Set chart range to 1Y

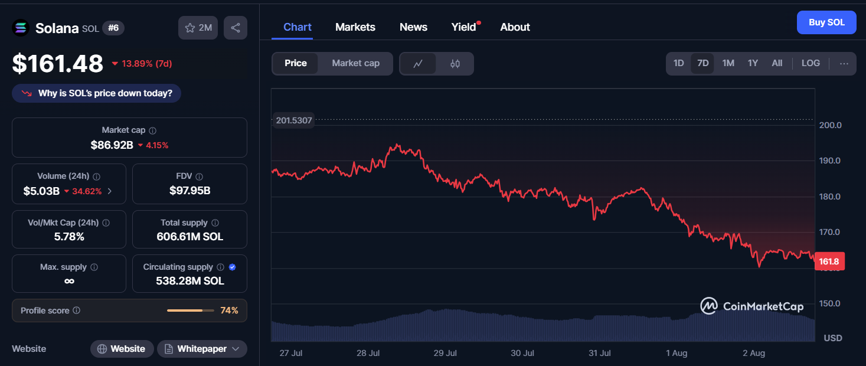(x=753, y=63)
